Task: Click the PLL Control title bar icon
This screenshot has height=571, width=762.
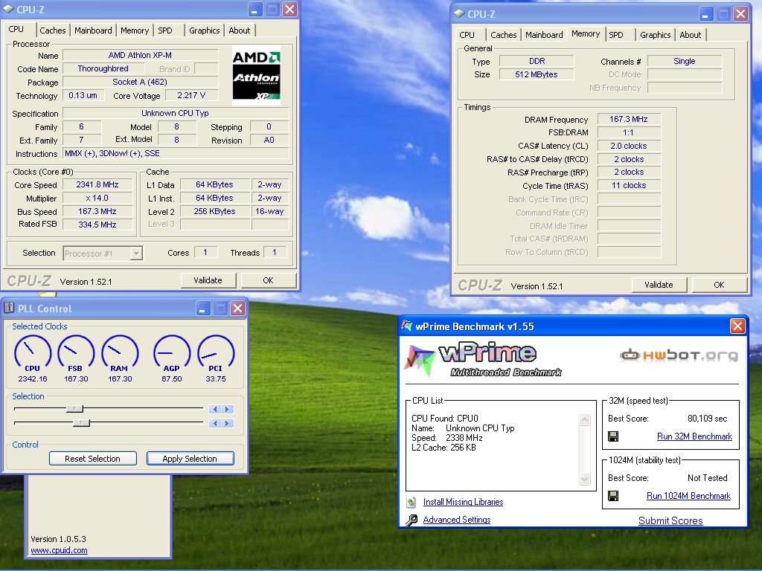Action: click(9, 309)
